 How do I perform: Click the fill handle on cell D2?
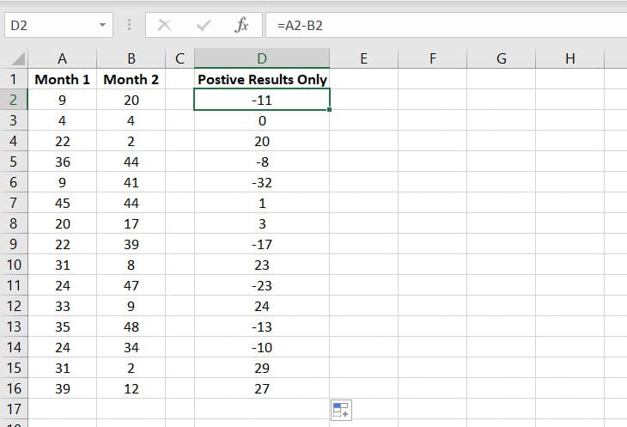(330, 110)
